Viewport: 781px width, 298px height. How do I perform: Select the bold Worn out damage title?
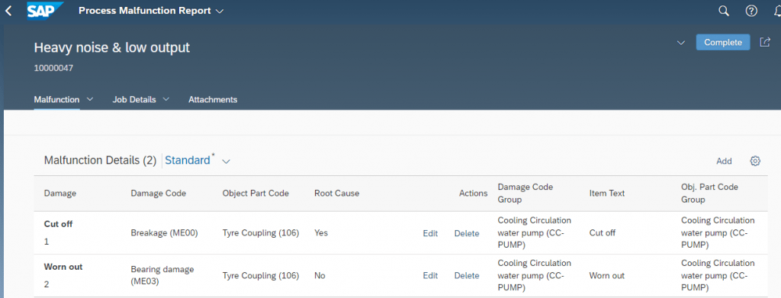pos(63,267)
